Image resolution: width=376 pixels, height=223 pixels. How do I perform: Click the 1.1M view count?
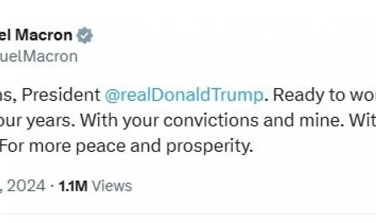73,186
